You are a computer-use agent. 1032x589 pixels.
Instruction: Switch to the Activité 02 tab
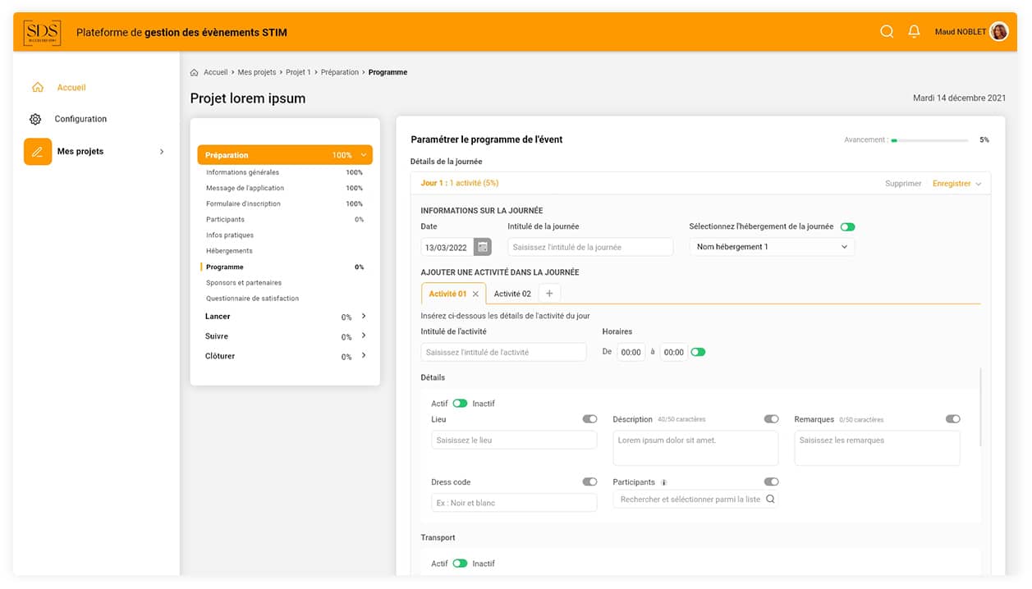pyautogui.click(x=512, y=294)
